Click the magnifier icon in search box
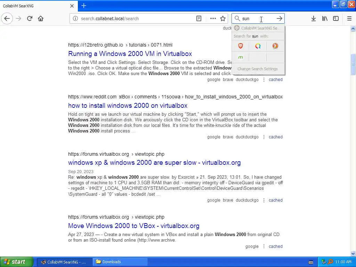This screenshot has width=356, height=267. pos(237,19)
